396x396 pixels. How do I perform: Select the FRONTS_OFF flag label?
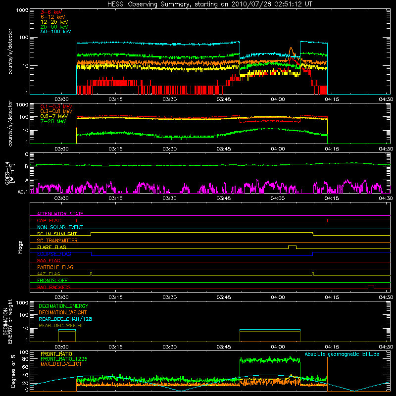click(52, 280)
